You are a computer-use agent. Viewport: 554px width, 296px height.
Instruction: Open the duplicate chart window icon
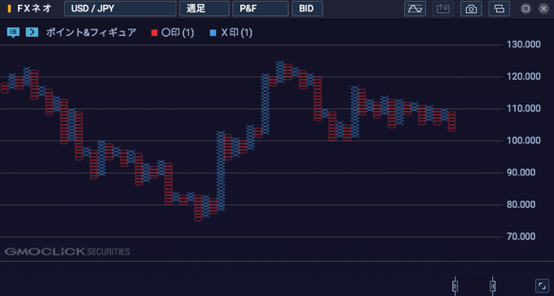click(499, 9)
